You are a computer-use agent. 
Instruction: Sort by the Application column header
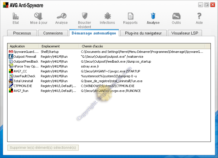click(x=23, y=46)
